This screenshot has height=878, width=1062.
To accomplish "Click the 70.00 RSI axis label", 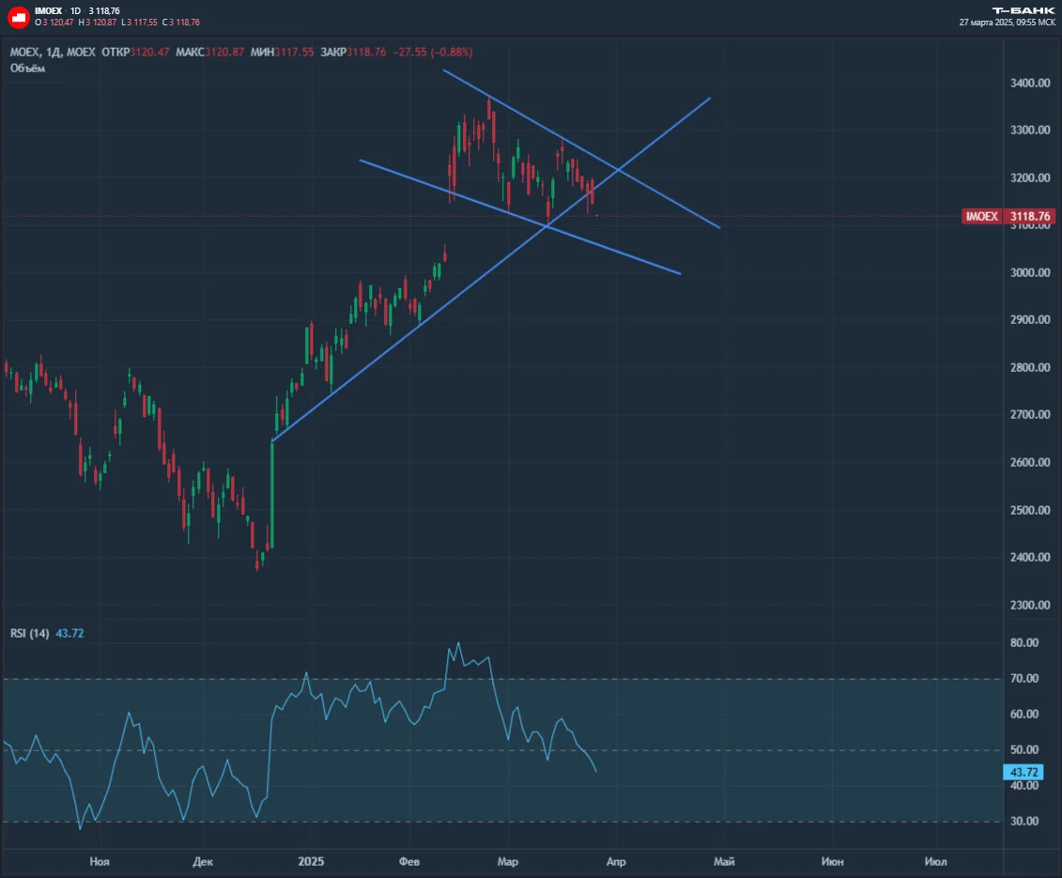I will pyautogui.click(x=1024, y=678).
